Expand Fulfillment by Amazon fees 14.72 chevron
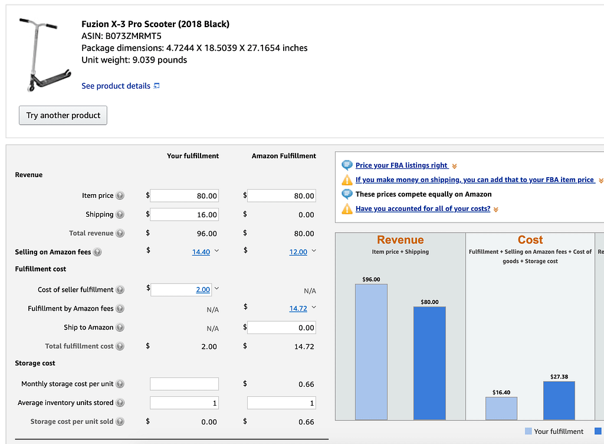This screenshot has height=444, width=604. [x=314, y=307]
